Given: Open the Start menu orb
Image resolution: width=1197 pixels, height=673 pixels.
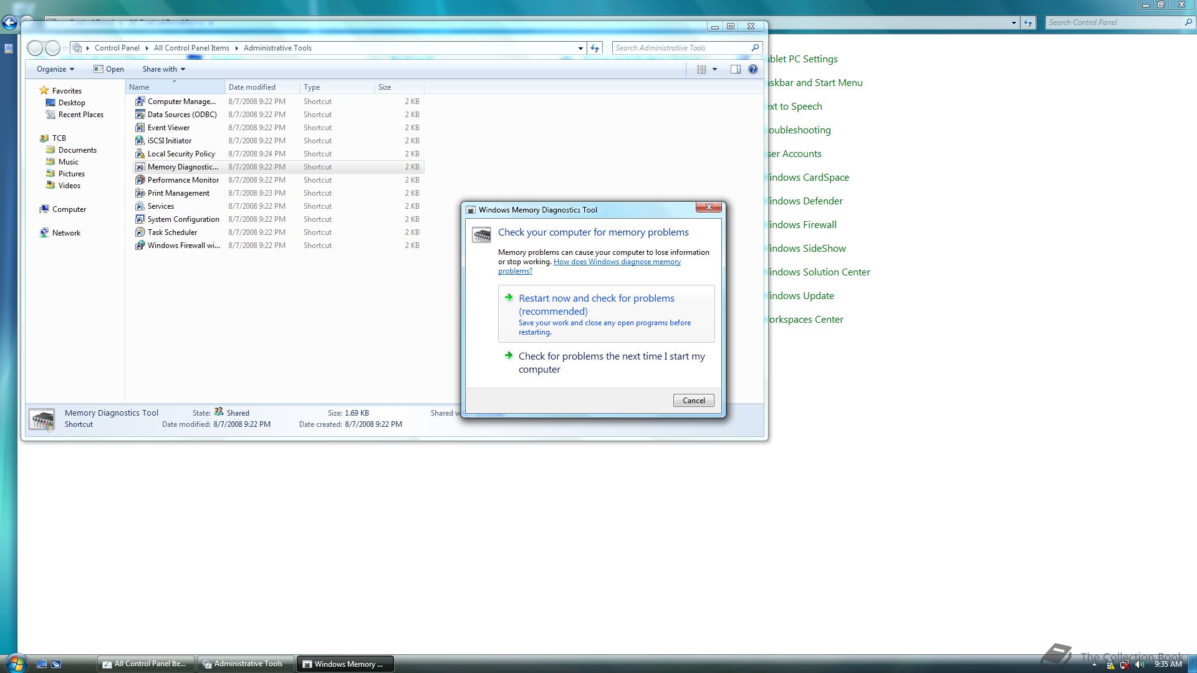Looking at the screenshot, I should pos(16,664).
